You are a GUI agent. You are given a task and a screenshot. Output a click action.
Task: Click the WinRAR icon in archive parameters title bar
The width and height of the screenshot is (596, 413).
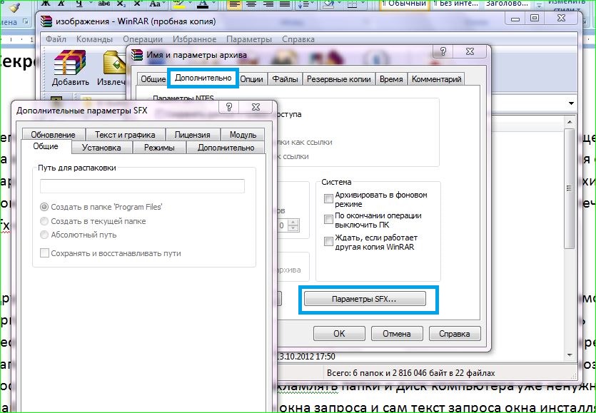[137, 55]
